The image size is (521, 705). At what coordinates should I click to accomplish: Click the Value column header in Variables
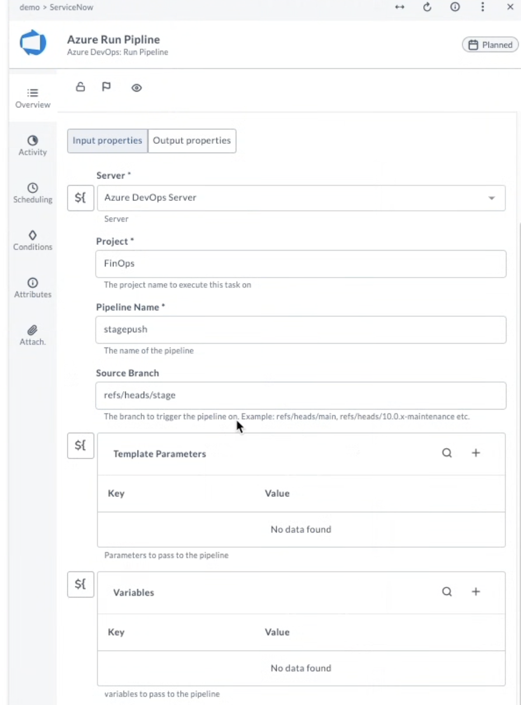point(277,632)
